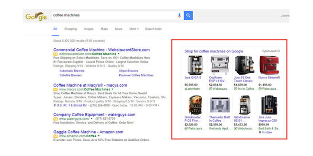Switch to the Shopping tab
The image size is (313, 156).
70,29
